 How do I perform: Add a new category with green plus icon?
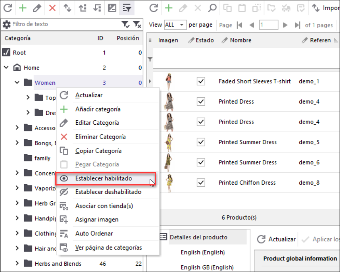(x=23, y=8)
